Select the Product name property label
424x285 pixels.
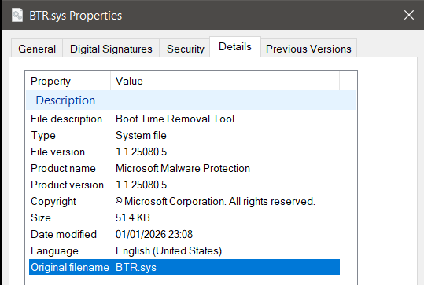tap(63, 168)
